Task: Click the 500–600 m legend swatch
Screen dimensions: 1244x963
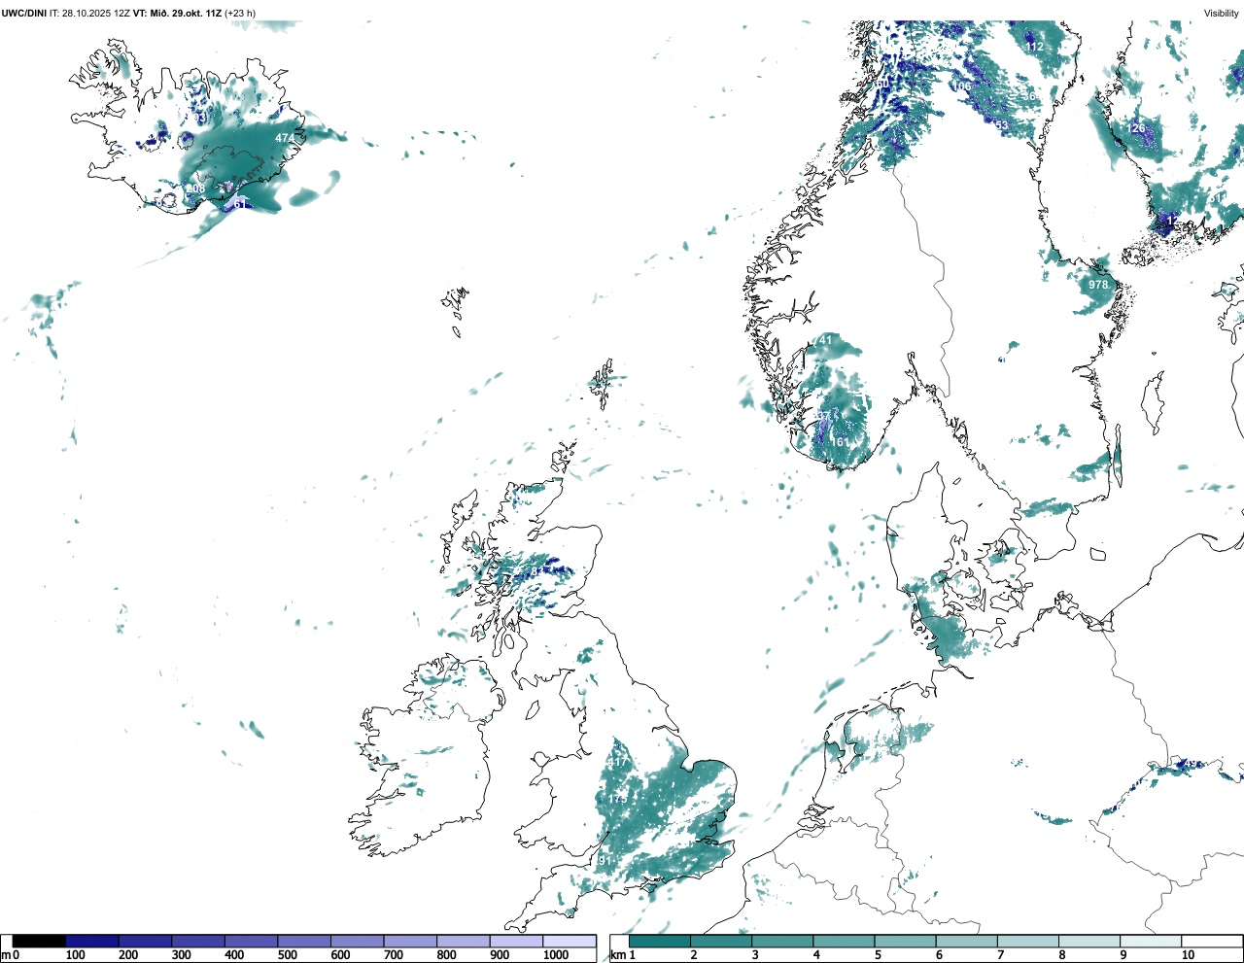Action: coord(304,941)
